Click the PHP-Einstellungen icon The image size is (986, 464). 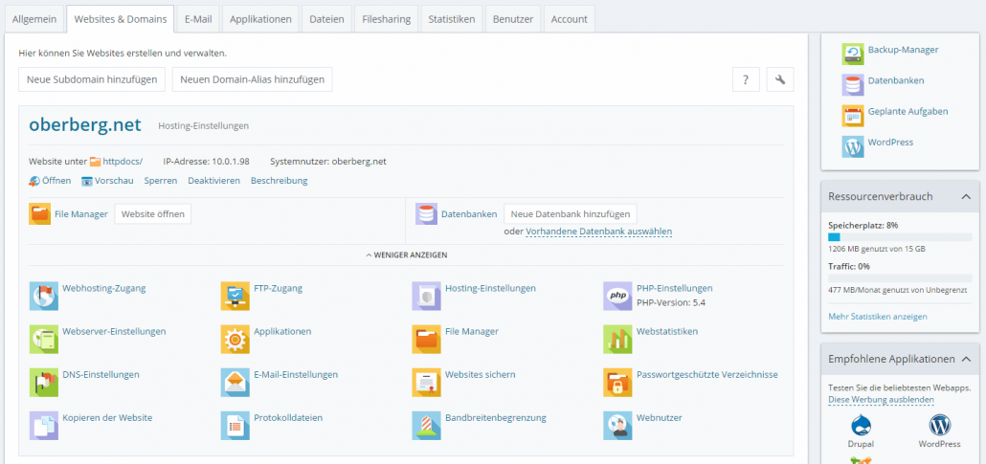tap(617, 296)
